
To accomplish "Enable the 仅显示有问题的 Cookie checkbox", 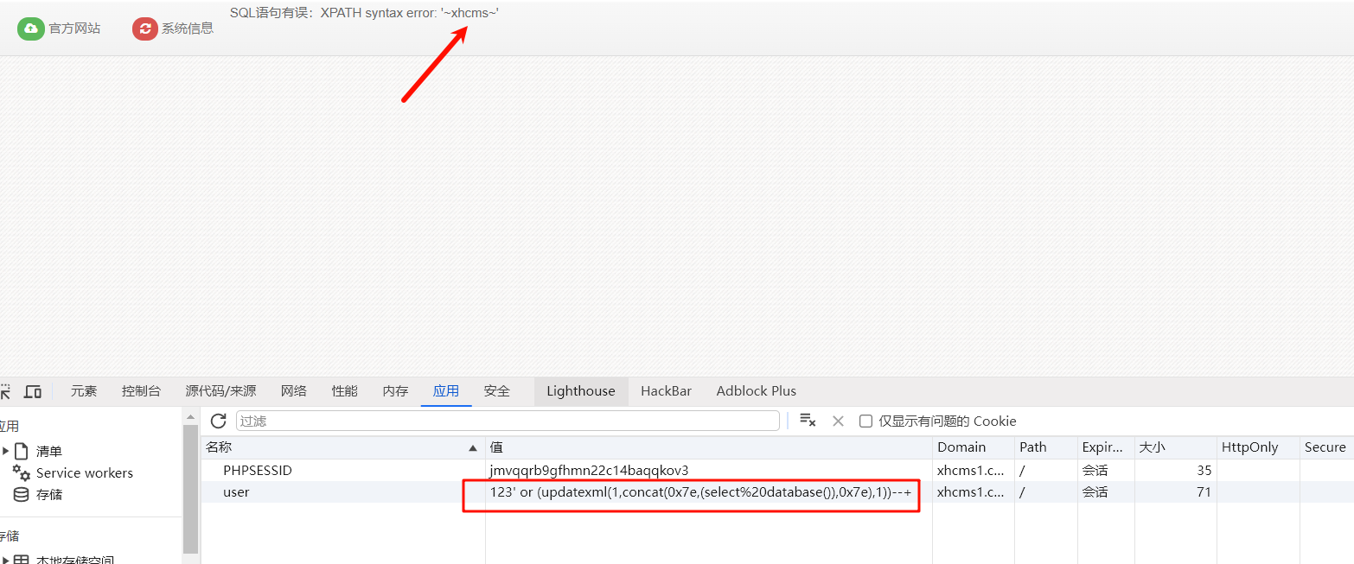I will point(865,421).
